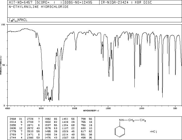Click the 2000 wavenumber axis label
The height and width of the screenshot is (140, 182).
pos(75,108)
